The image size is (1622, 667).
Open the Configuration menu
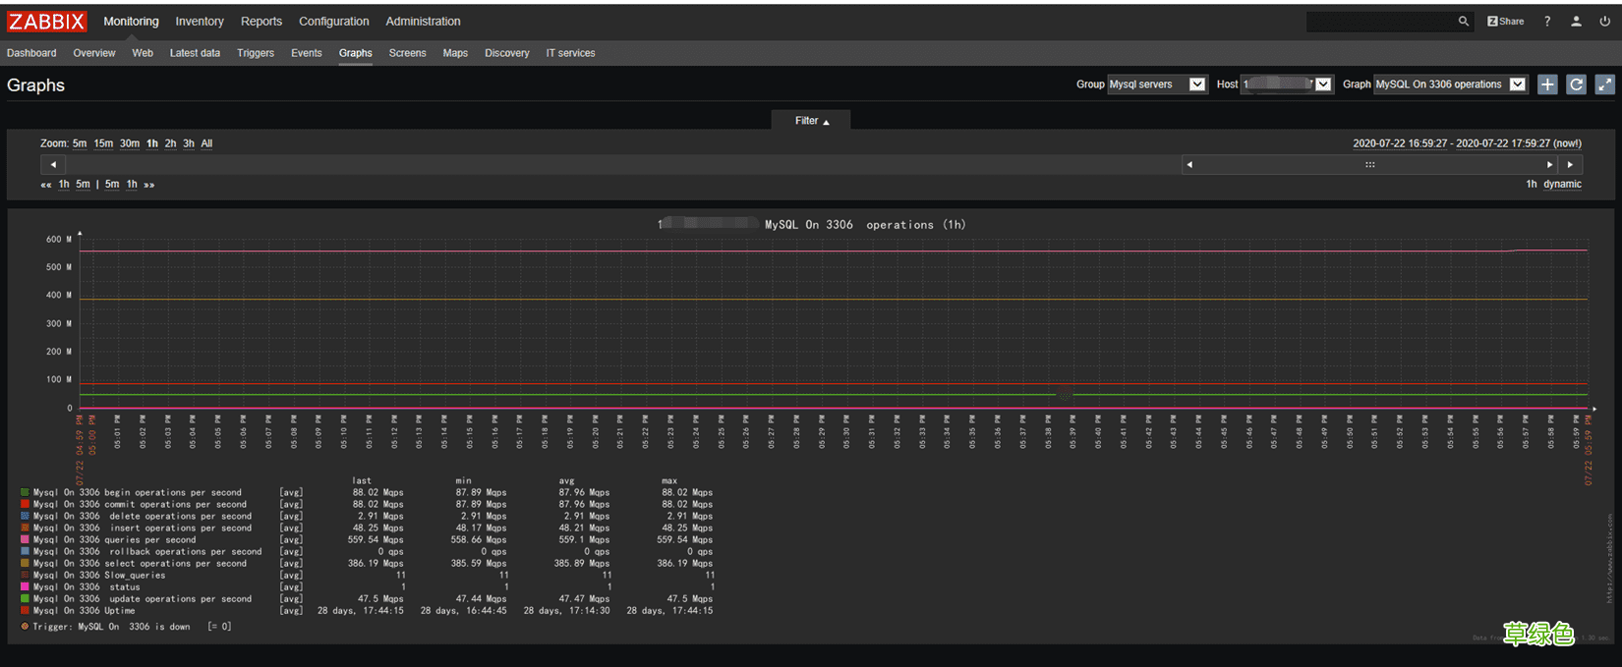334,22
